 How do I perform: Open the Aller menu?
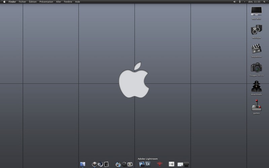click(59, 2)
